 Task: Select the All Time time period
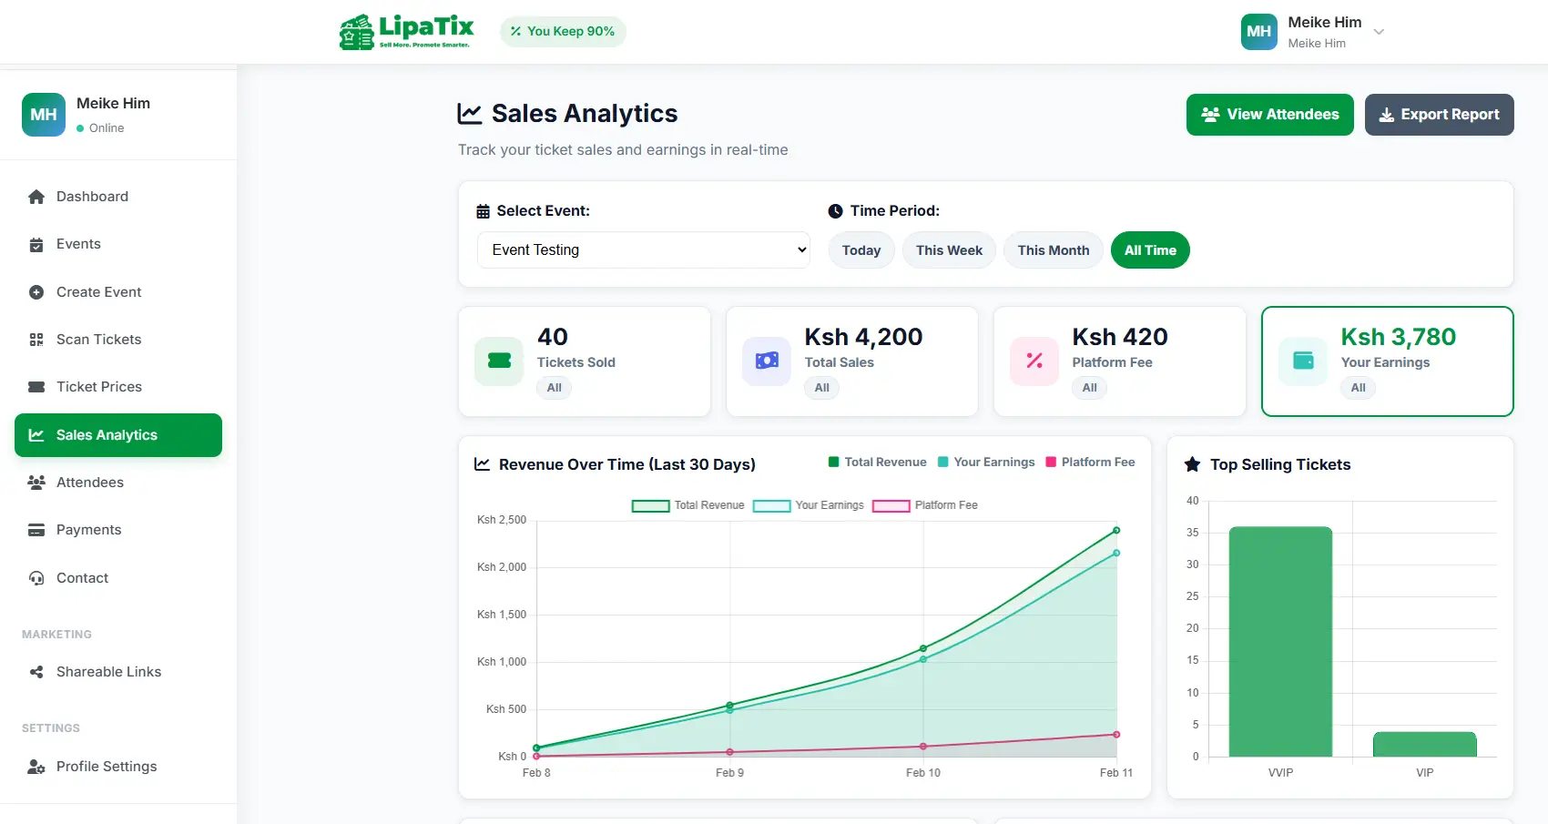pos(1150,250)
